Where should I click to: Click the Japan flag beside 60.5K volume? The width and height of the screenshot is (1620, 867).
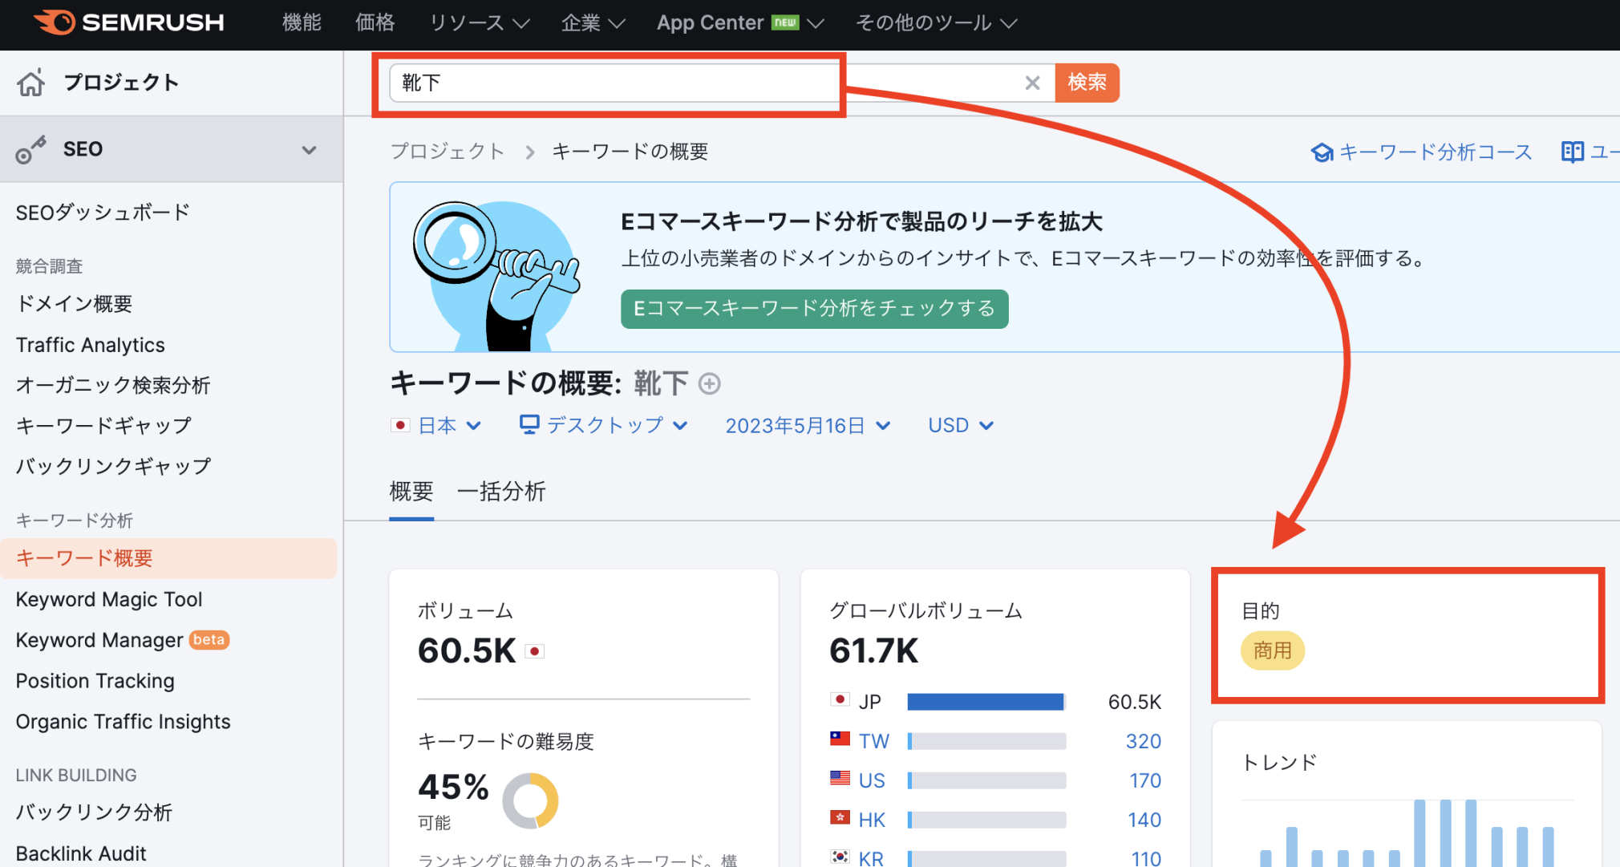point(535,651)
